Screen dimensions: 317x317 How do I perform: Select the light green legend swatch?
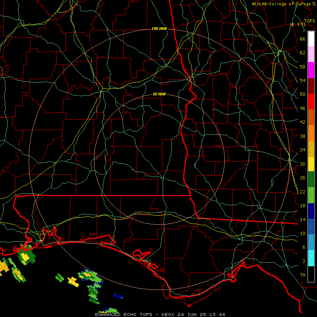[311, 195]
